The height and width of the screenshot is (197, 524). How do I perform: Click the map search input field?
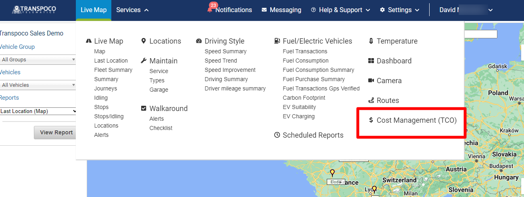[480, 34]
